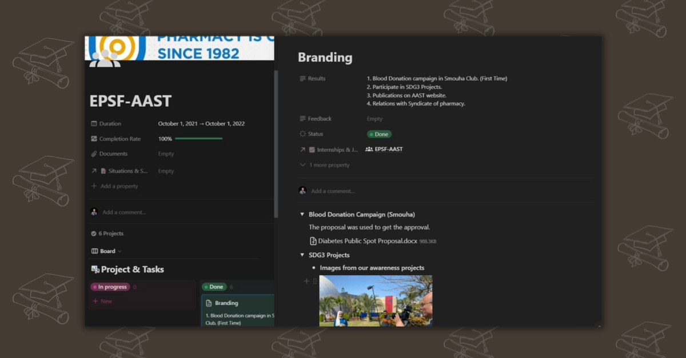Click the EPSF-AAST page title
Screen dimensions: 686x358
pyautogui.click(x=130, y=102)
